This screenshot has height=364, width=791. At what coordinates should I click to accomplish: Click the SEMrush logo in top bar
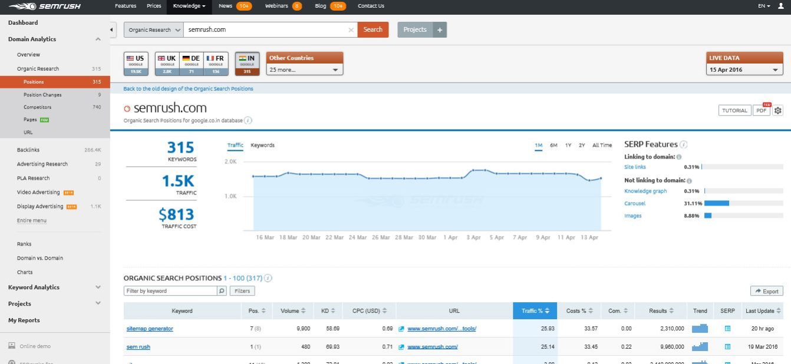(x=43, y=6)
